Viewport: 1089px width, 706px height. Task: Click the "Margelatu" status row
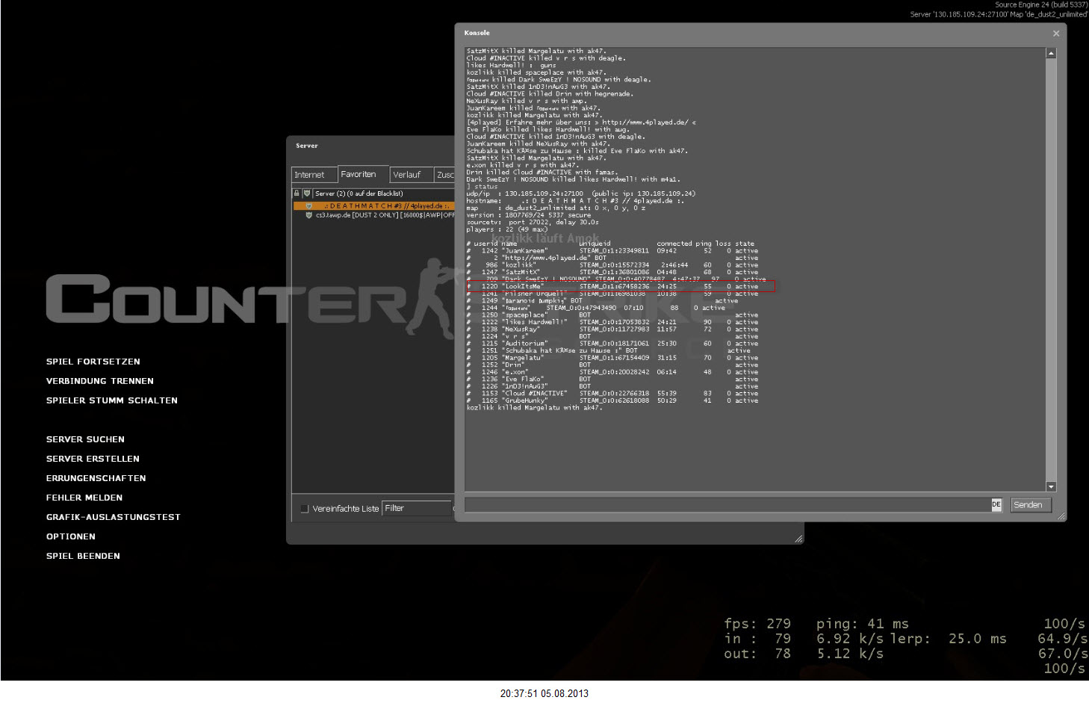pos(612,358)
